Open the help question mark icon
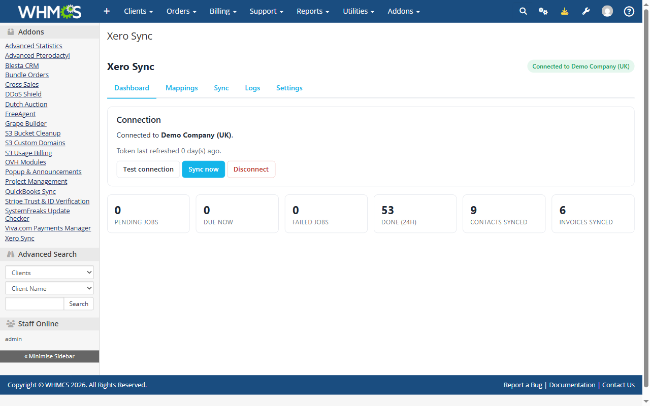650x406 pixels. click(x=629, y=11)
